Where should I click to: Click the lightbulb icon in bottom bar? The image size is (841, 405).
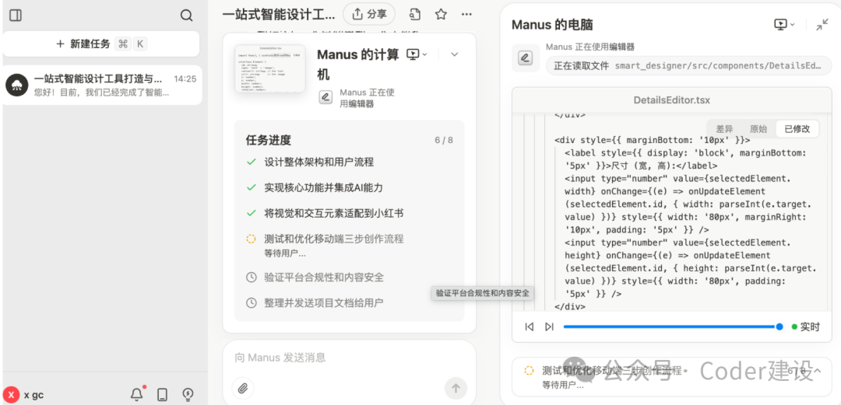coord(188,395)
